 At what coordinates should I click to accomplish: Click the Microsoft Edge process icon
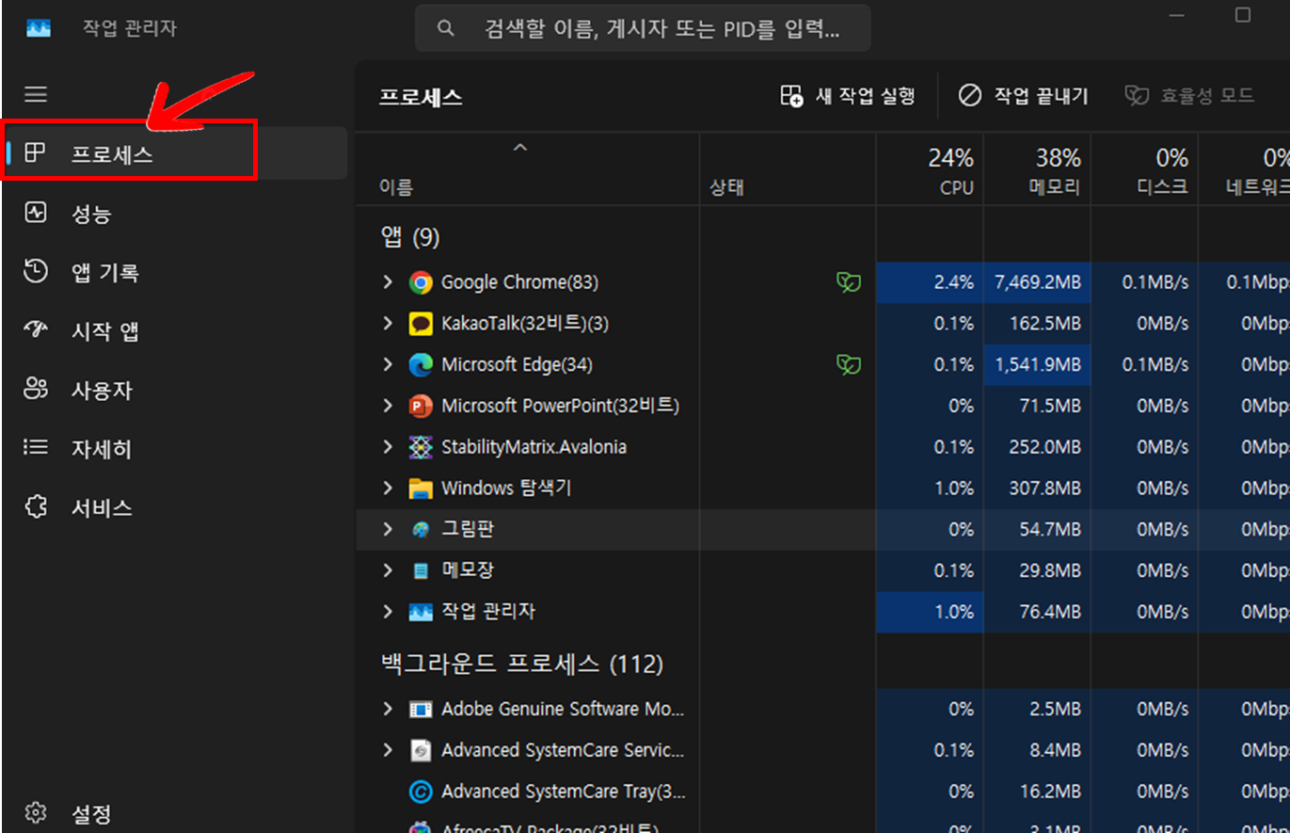(421, 364)
